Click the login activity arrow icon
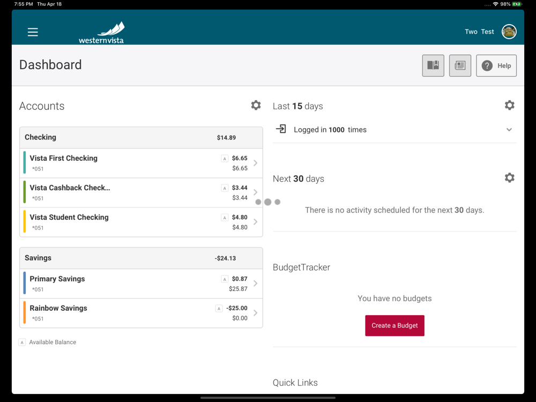The height and width of the screenshot is (402, 536). [x=281, y=129]
